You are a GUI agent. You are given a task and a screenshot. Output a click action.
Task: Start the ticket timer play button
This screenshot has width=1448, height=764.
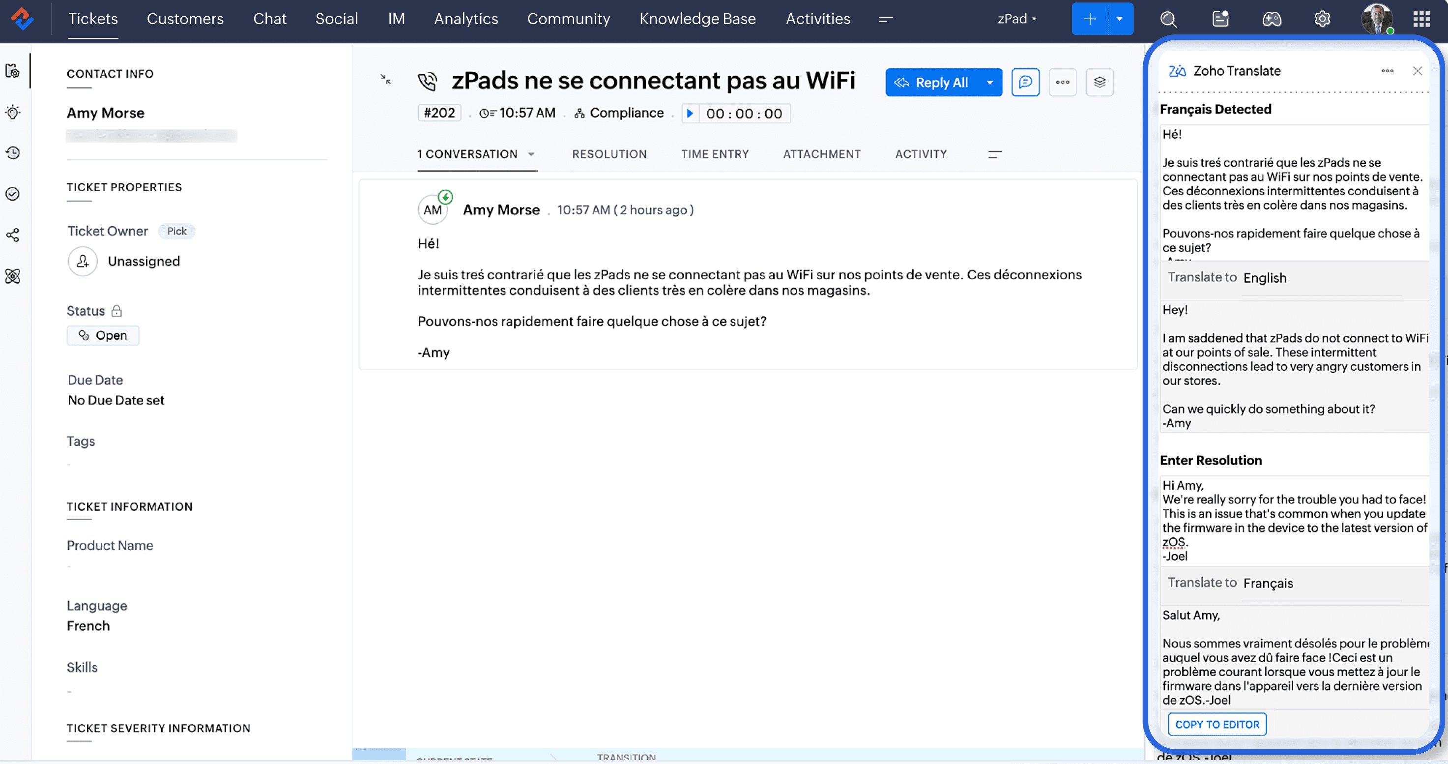click(x=690, y=114)
